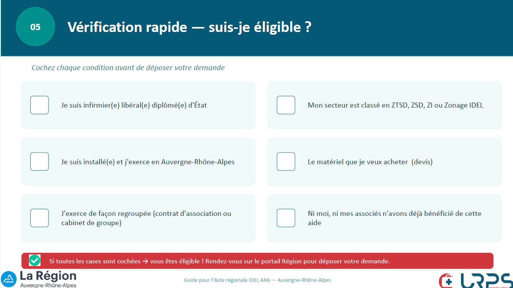Select the Le matériel que je veux acheter text
Screen dimensions: 513x288
click(370, 162)
